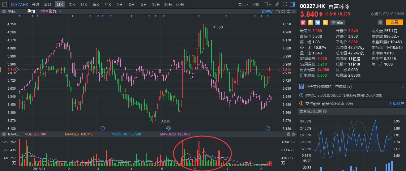Switch to the 3分 chart
The width and height of the screenshot is (406, 171).
point(132,4)
